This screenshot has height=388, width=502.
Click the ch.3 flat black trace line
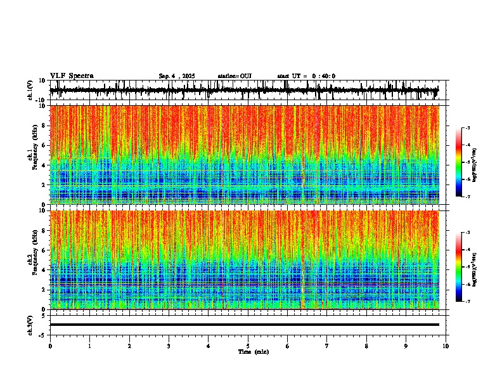[245, 325]
